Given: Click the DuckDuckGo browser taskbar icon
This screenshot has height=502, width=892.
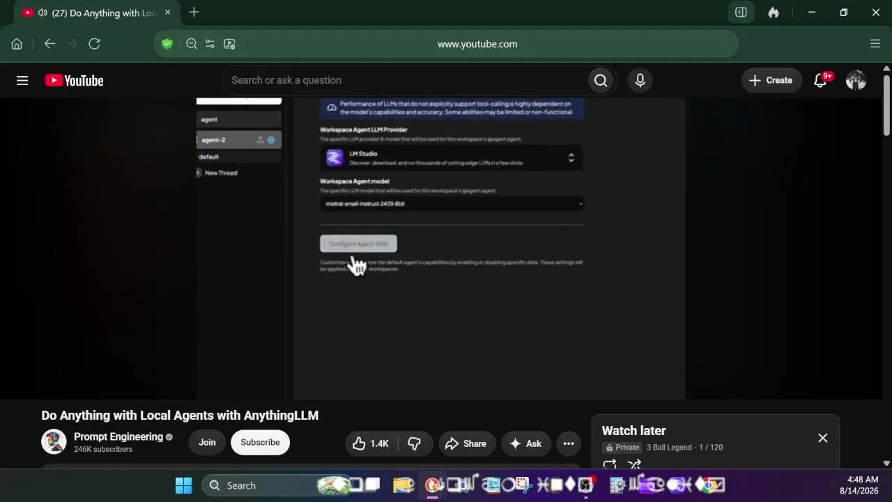Looking at the screenshot, I should tap(433, 485).
